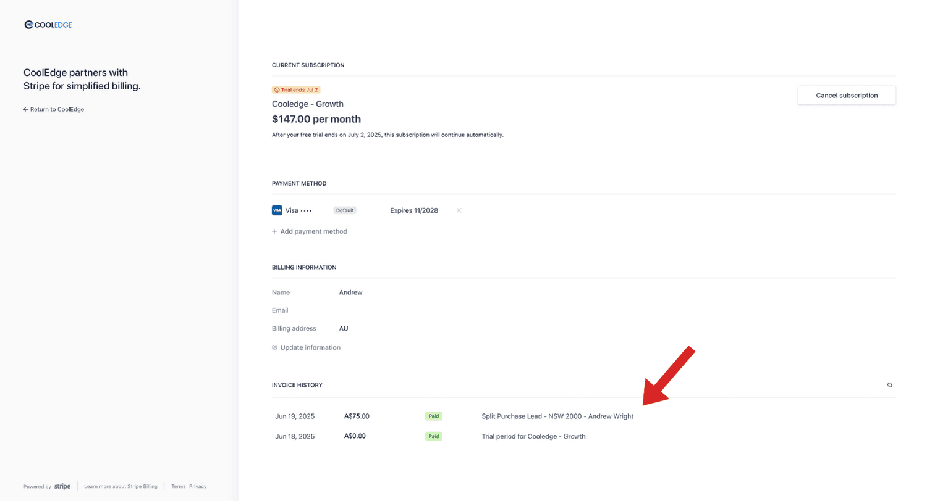Click the pencil icon beside Update information

coord(274,348)
